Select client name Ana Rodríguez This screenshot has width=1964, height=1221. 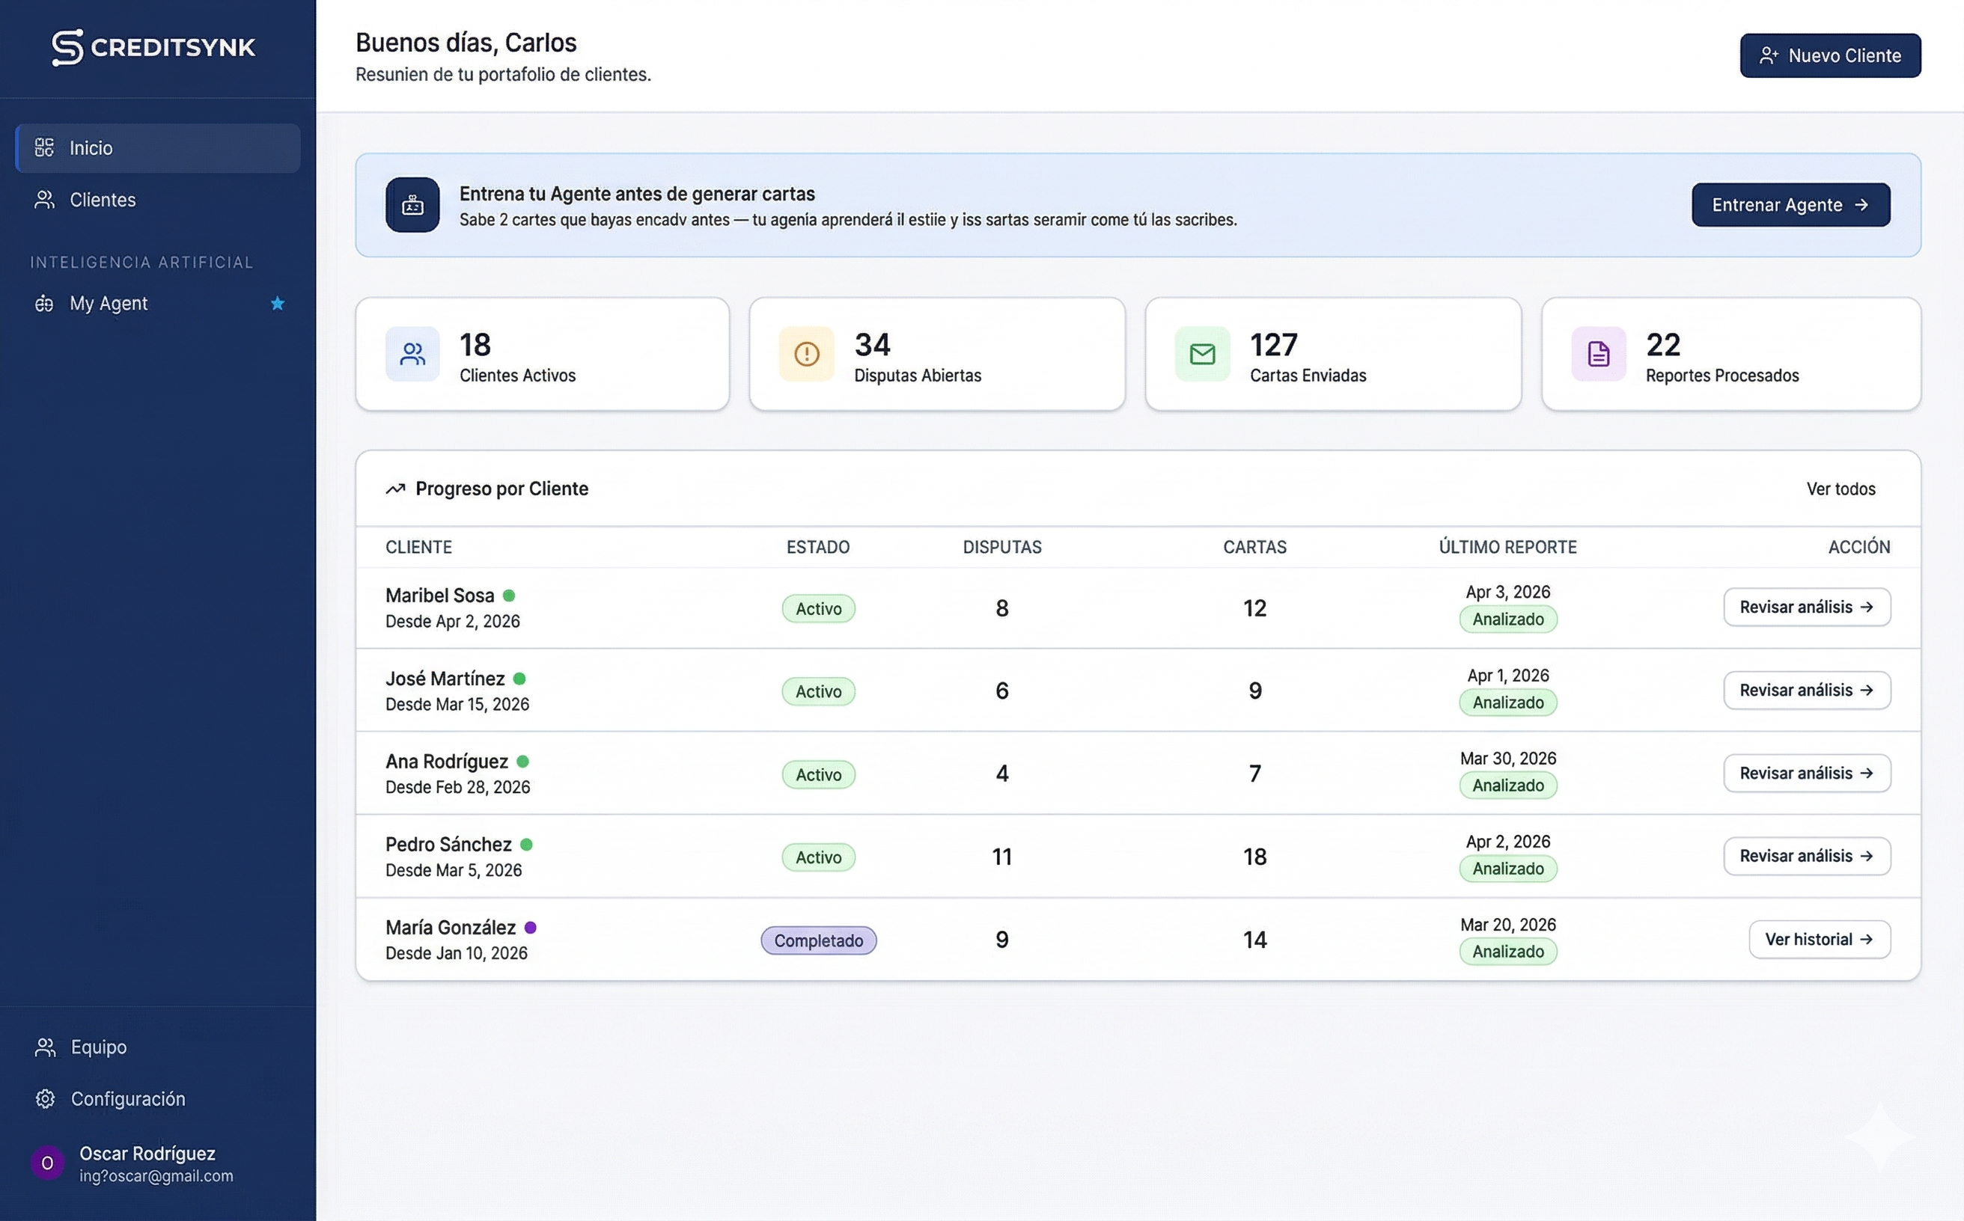point(447,762)
